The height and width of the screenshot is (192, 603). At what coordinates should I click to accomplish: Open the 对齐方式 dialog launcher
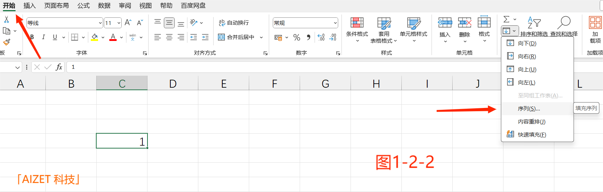point(265,53)
